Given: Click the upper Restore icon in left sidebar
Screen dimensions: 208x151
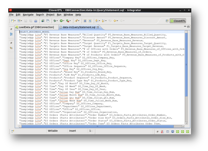Looking at the screenshot, I should (x=11, y=29).
